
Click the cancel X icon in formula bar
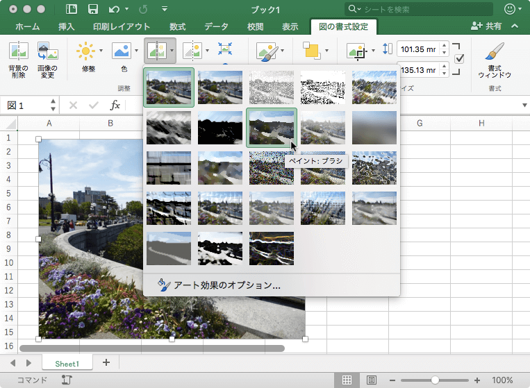point(73,106)
